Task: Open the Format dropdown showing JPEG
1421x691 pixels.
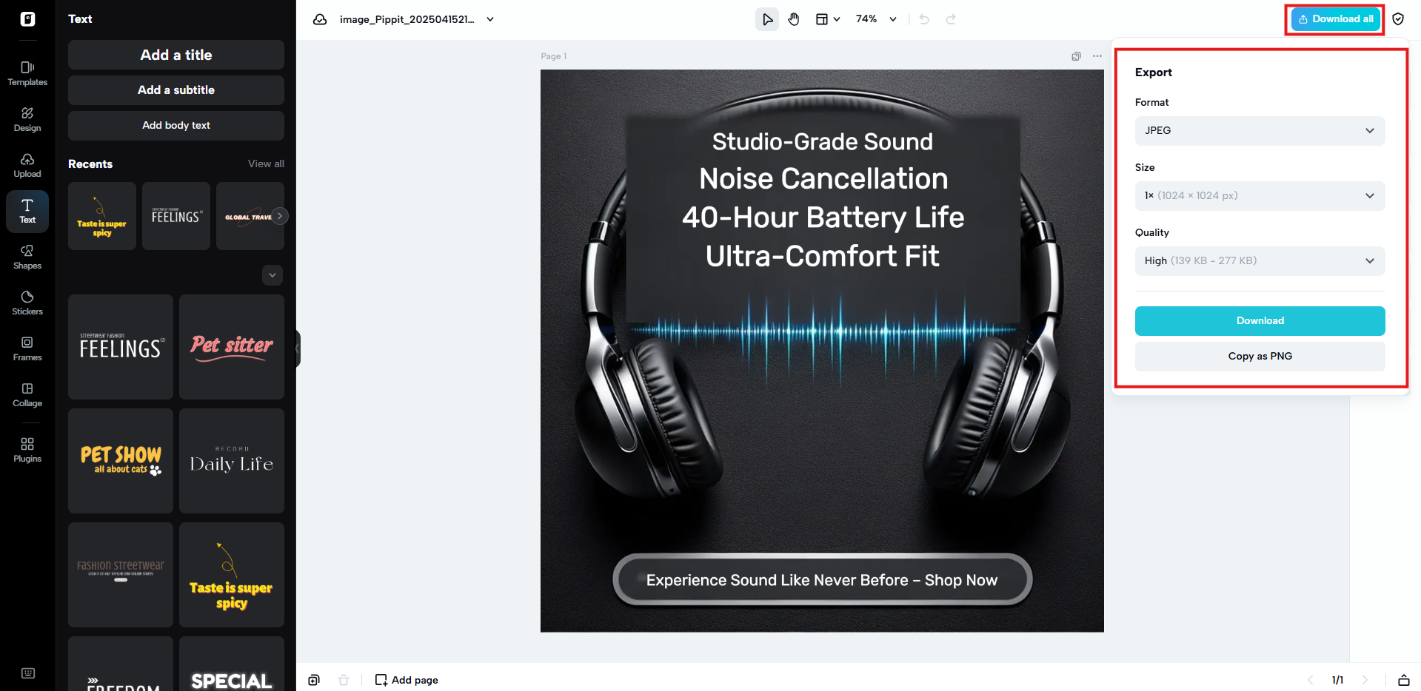Action: [x=1259, y=130]
